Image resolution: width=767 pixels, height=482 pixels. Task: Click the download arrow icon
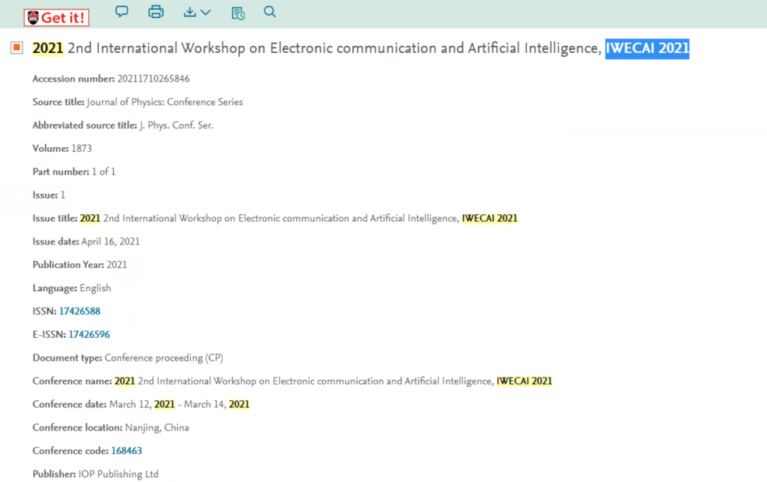[x=189, y=12]
